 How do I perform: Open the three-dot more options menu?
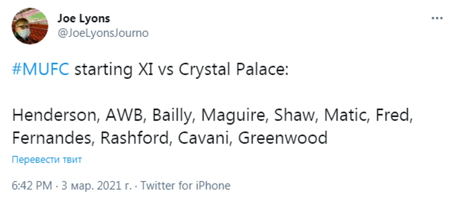click(437, 18)
